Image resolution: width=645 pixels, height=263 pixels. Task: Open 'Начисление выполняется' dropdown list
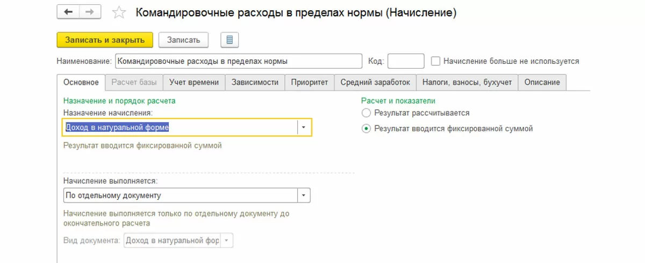click(304, 196)
